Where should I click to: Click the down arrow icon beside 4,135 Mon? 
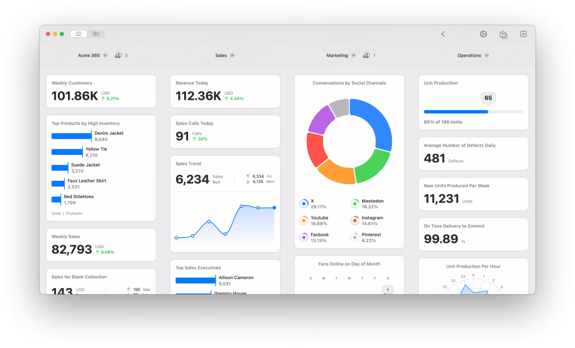pos(248,181)
